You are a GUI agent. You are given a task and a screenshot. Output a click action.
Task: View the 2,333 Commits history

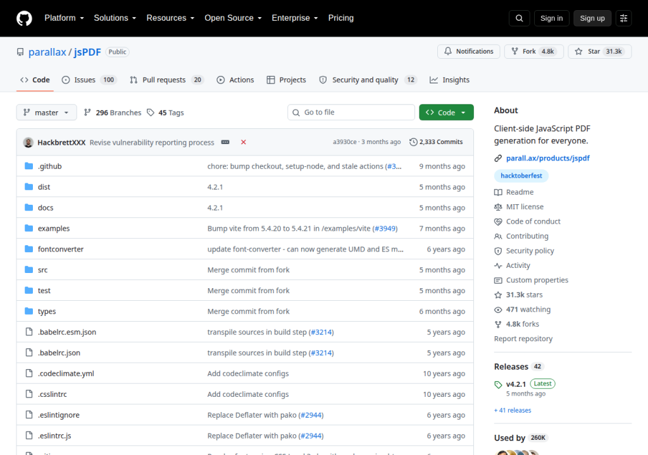(x=436, y=142)
